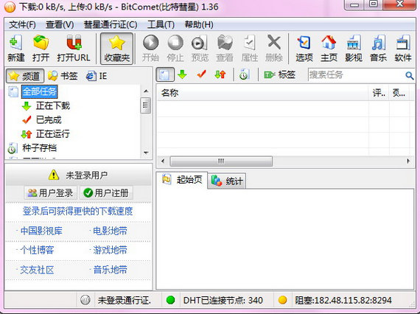Open the 工具(T) menu
This screenshot has height=314, width=420.
(161, 24)
